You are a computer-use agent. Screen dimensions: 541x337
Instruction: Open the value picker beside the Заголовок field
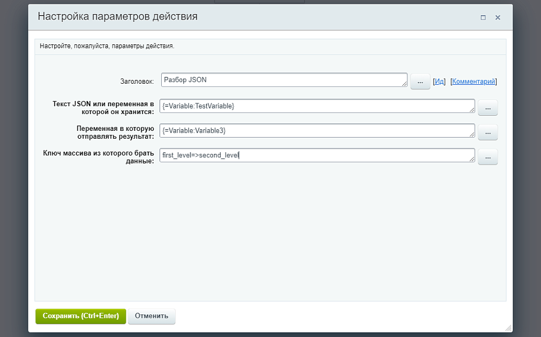(x=420, y=81)
